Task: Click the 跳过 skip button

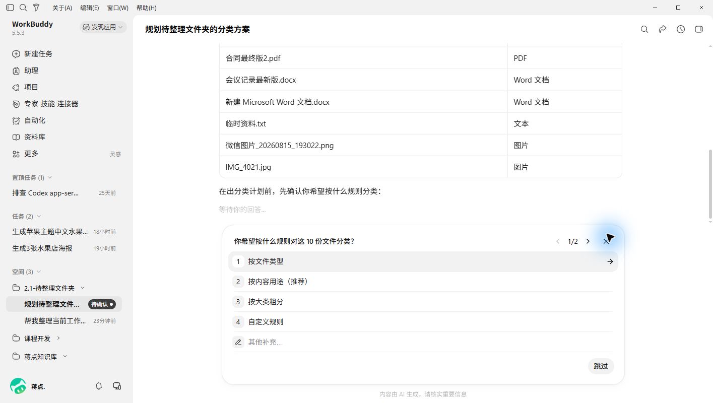Action: coord(601,366)
